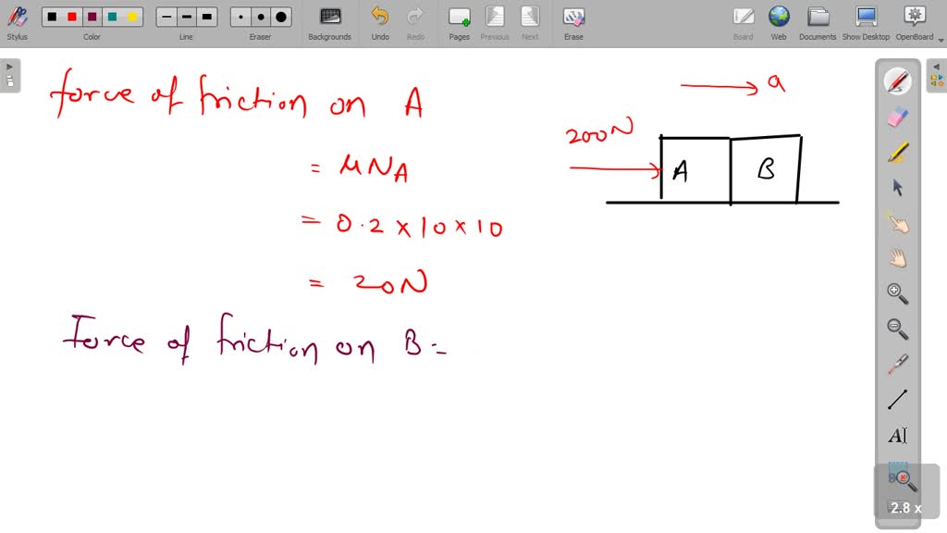
Task: Select the Eraser from the stylus palette
Action: (897, 116)
